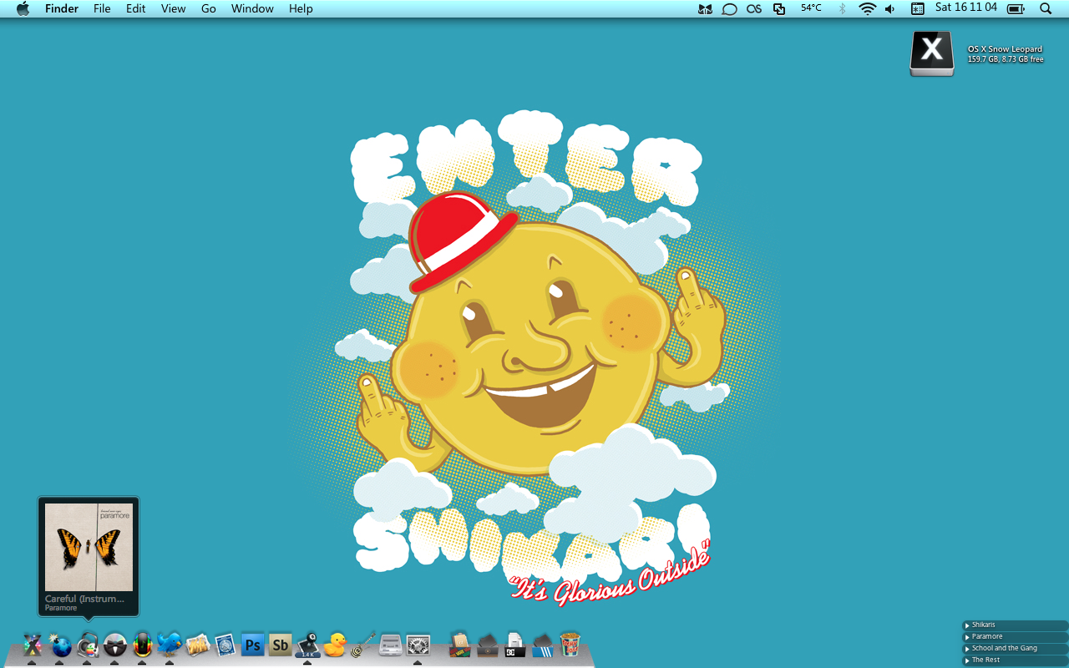This screenshot has height=668, width=1069.
Task: Open the Apple menu
Action: coord(23,8)
